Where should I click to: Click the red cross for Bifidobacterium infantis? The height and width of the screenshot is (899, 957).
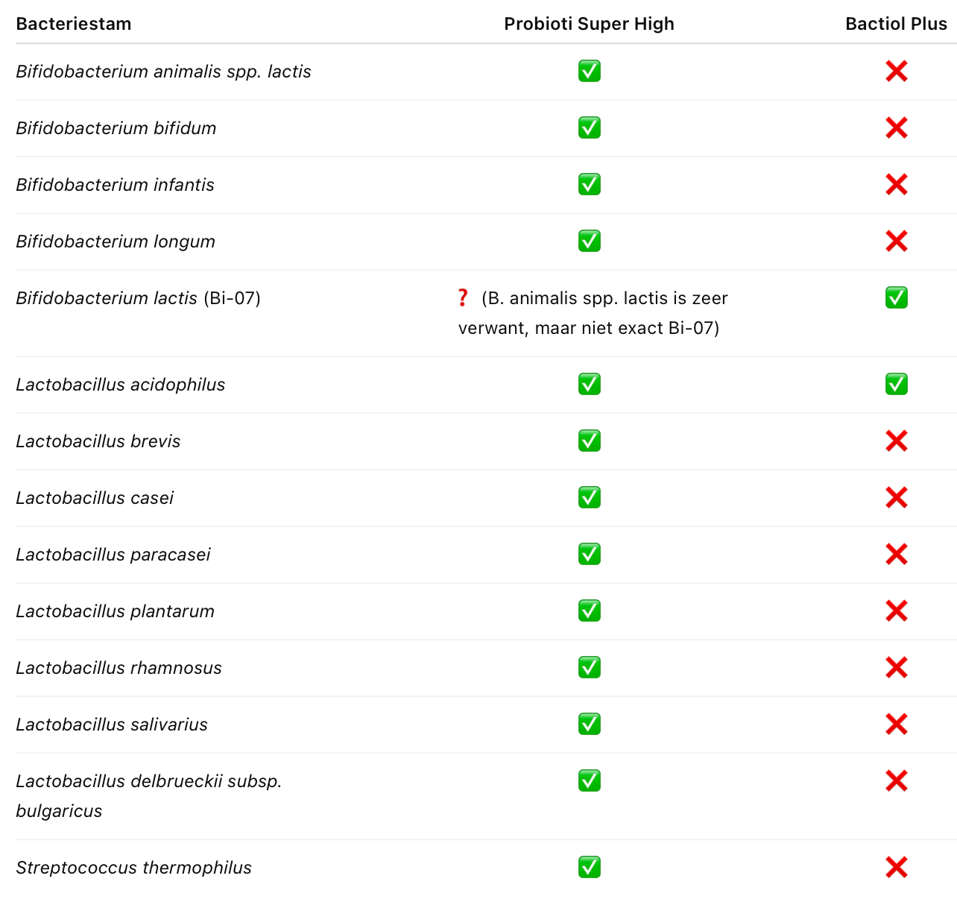click(x=896, y=184)
